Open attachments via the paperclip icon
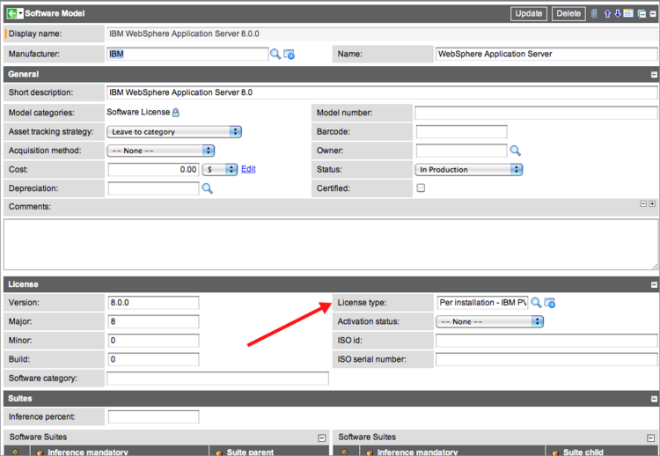660x456 pixels. (x=594, y=13)
